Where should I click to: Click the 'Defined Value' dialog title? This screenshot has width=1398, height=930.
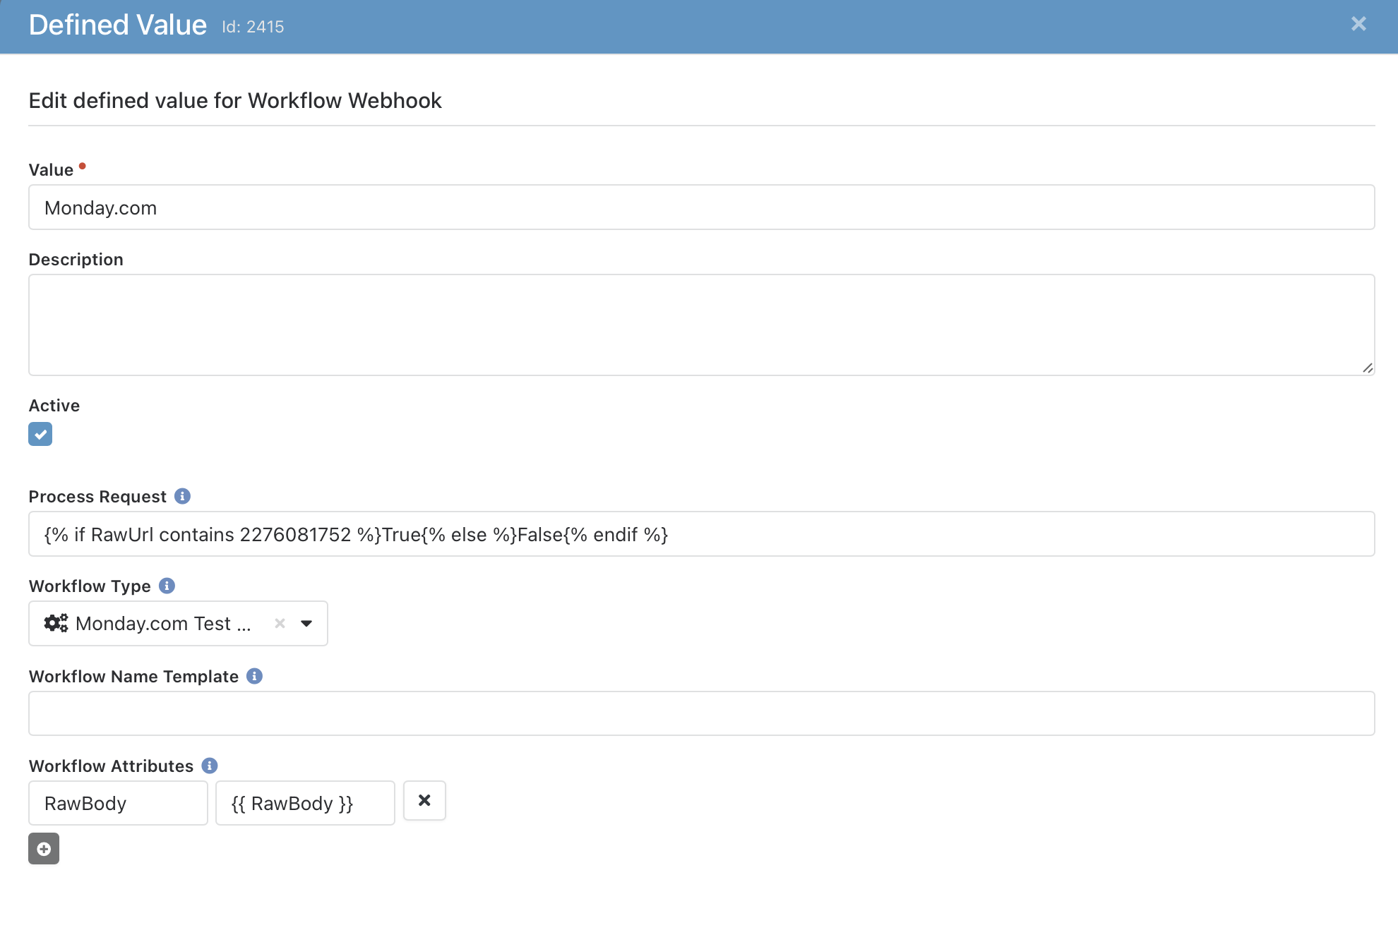pyautogui.click(x=118, y=25)
